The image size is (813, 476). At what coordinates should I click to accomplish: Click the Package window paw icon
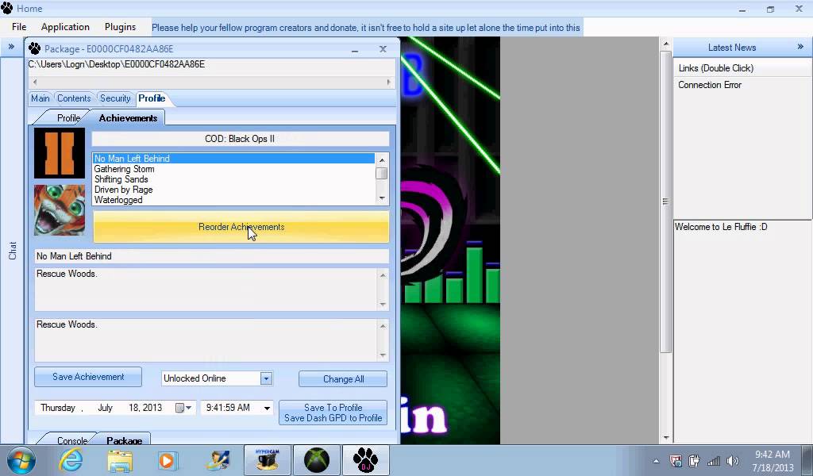coord(35,48)
